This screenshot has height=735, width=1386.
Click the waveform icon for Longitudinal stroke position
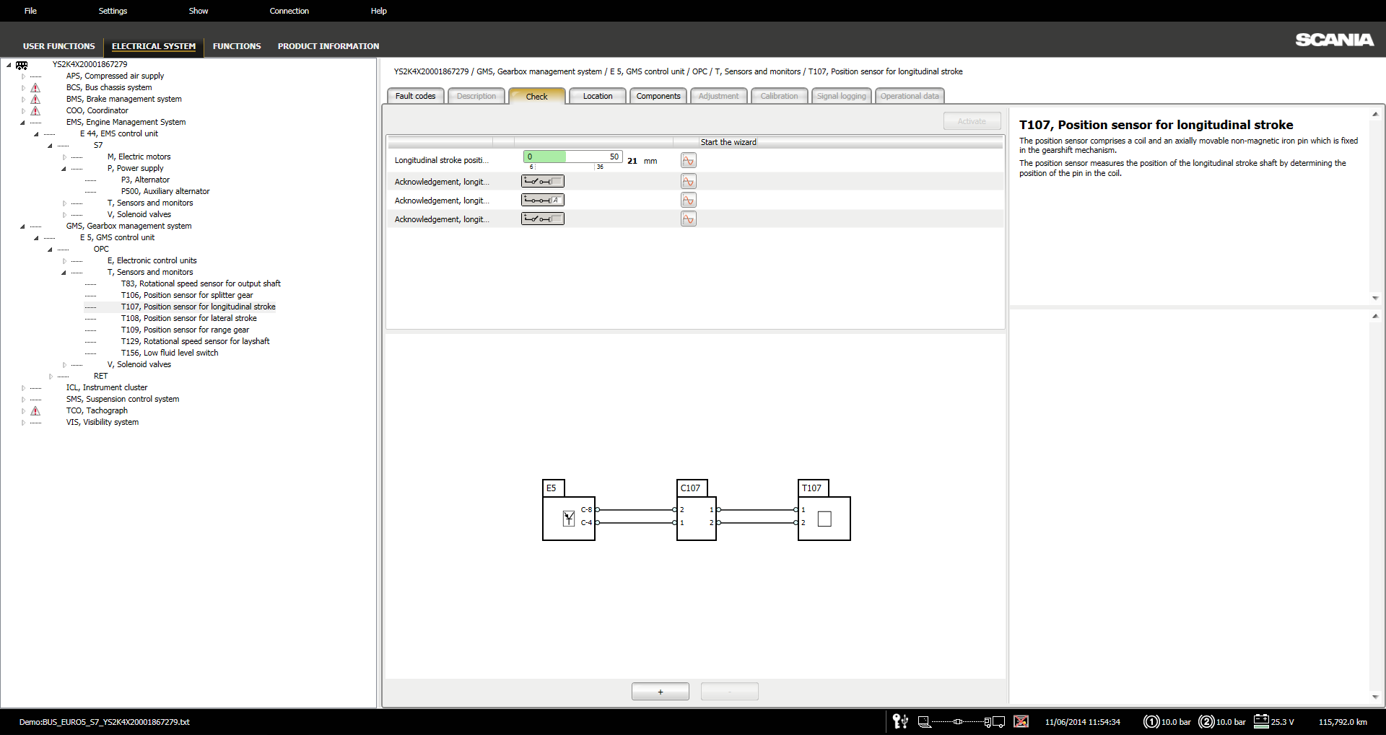pyautogui.click(x=688, y=161)
